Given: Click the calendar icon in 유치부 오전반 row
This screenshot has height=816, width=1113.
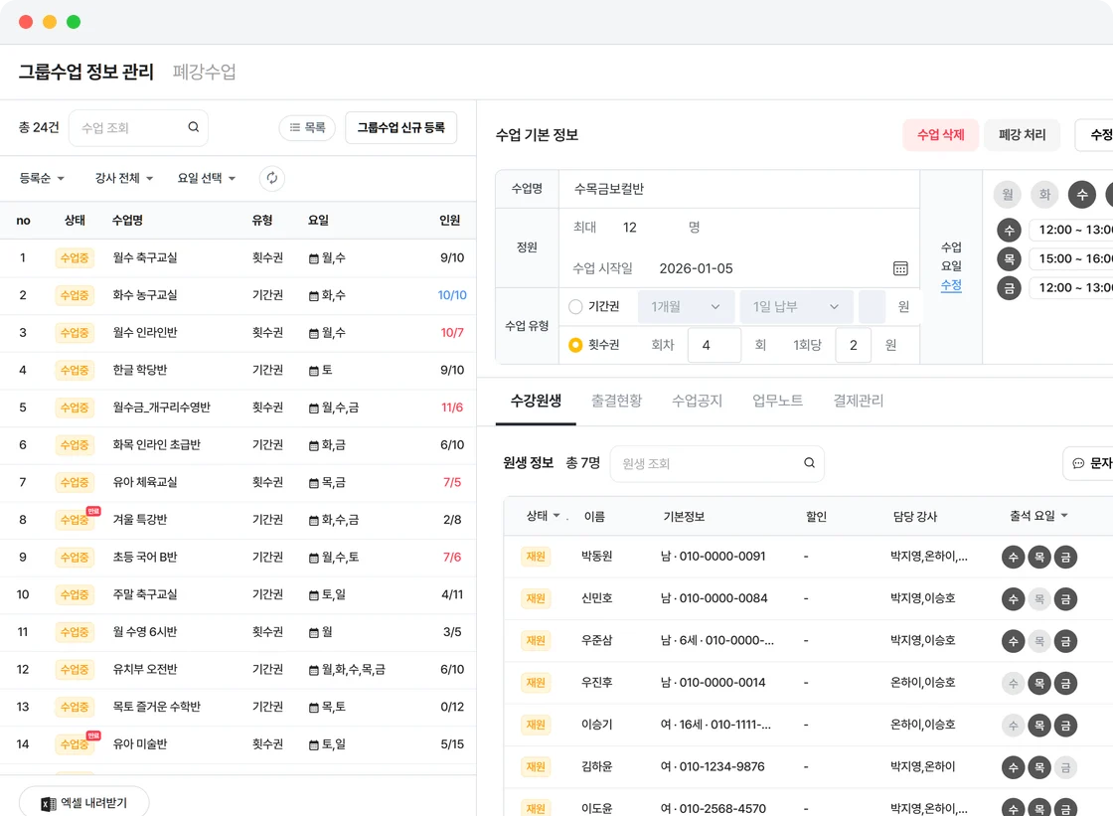Looking at the screenshot, I should pos(314,670).
